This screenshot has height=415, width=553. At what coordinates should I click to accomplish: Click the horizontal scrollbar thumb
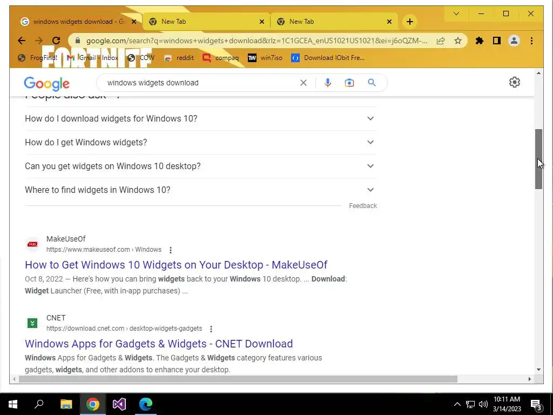pyautogui.click(x=238, y=379)
